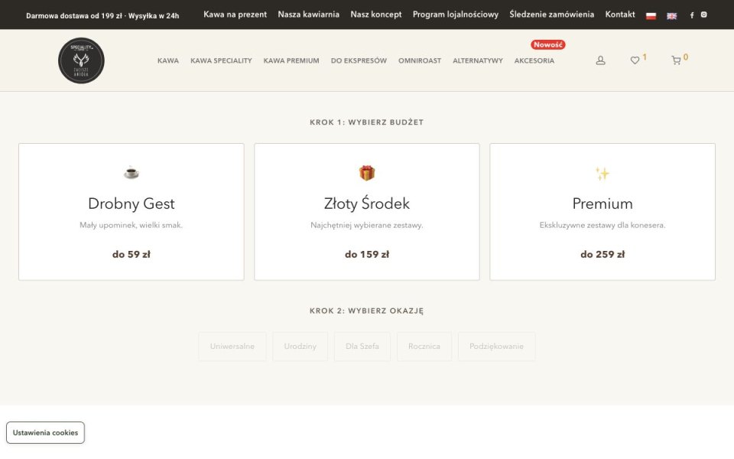Open the shopping cart icon
The width and height of the screenshot is (734, 459).
tap(676, 60)
